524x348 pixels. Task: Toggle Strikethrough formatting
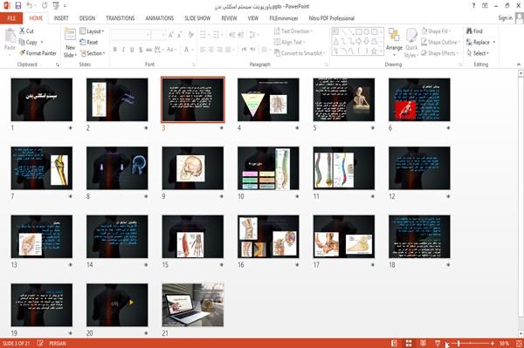click(149, 50)
